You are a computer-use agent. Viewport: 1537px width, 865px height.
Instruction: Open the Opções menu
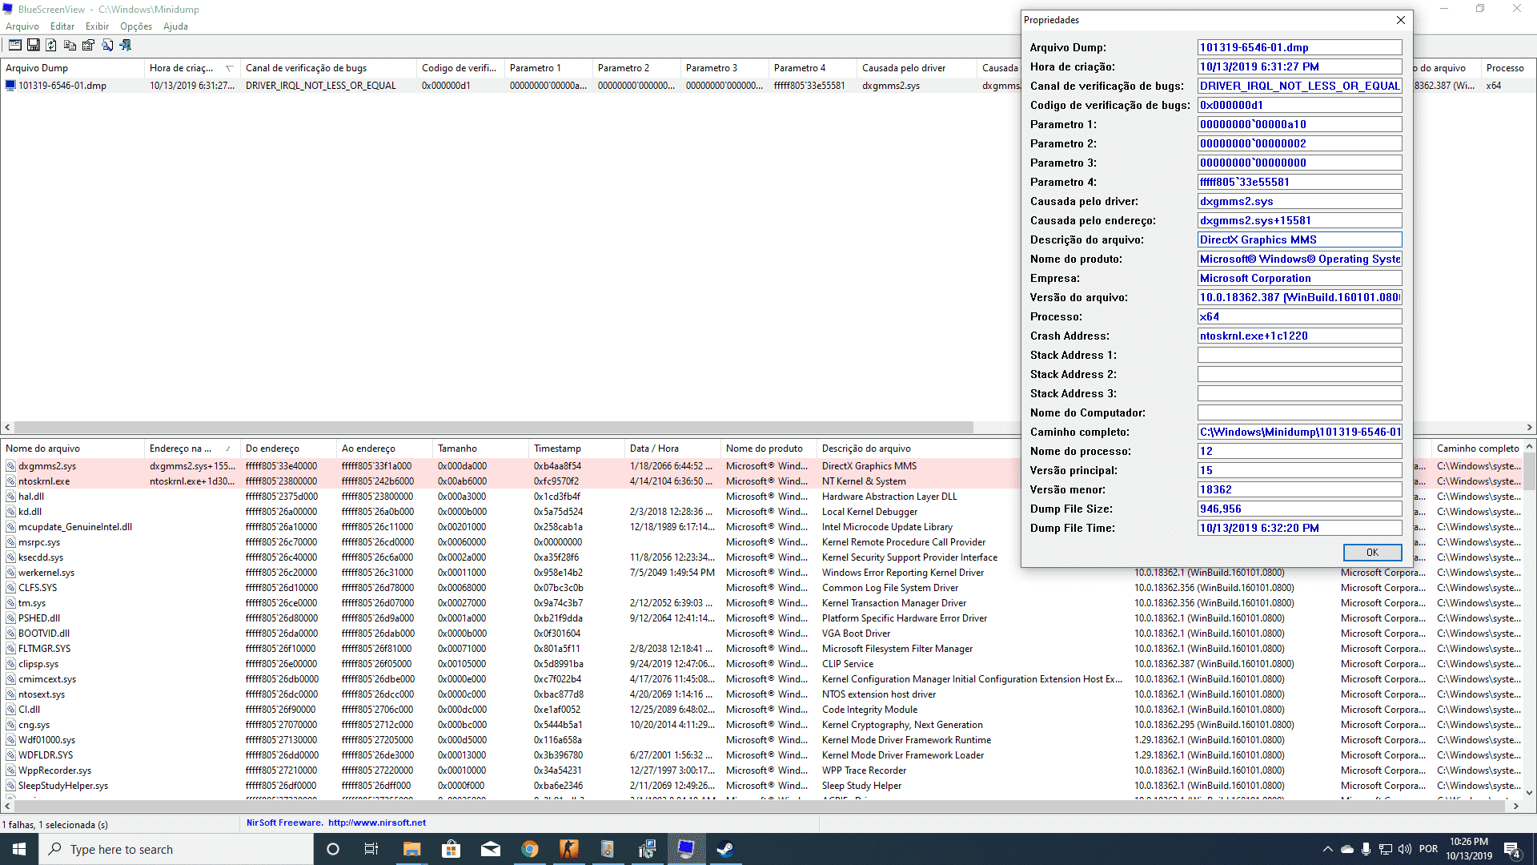coord(136,26)
